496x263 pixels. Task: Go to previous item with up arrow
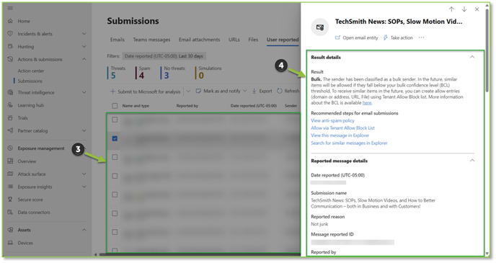tap(451, 9)
